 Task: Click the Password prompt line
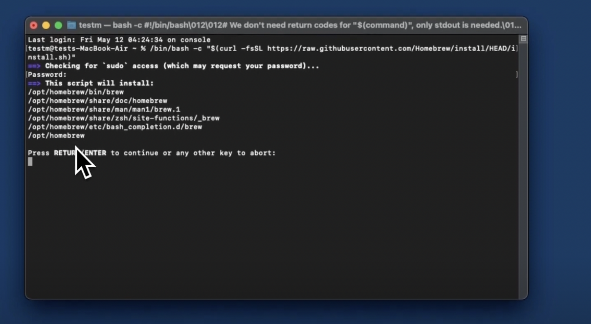46,74
